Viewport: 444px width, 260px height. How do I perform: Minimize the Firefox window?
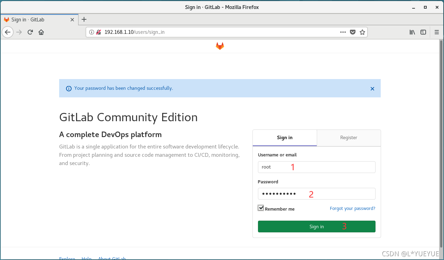(414, 7)
